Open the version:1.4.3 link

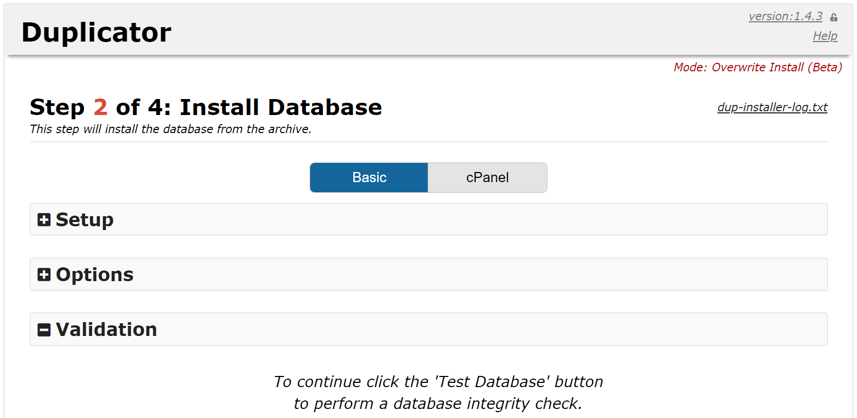pos(785,17)
